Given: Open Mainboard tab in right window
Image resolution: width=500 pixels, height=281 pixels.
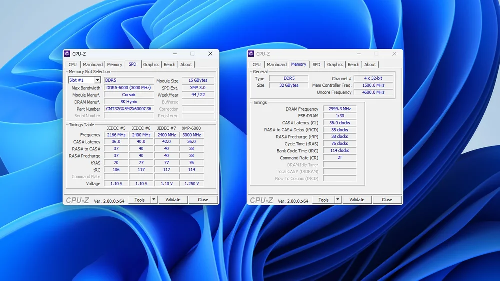Looking at the screenshot, I should 277,64.
